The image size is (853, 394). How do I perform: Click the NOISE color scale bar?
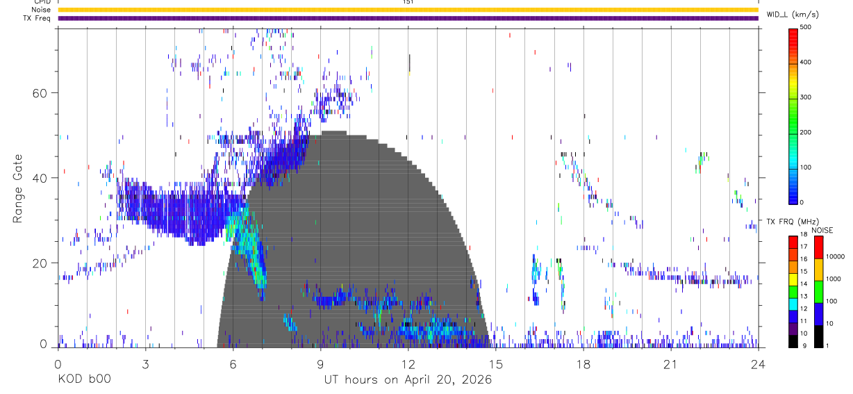819,291
